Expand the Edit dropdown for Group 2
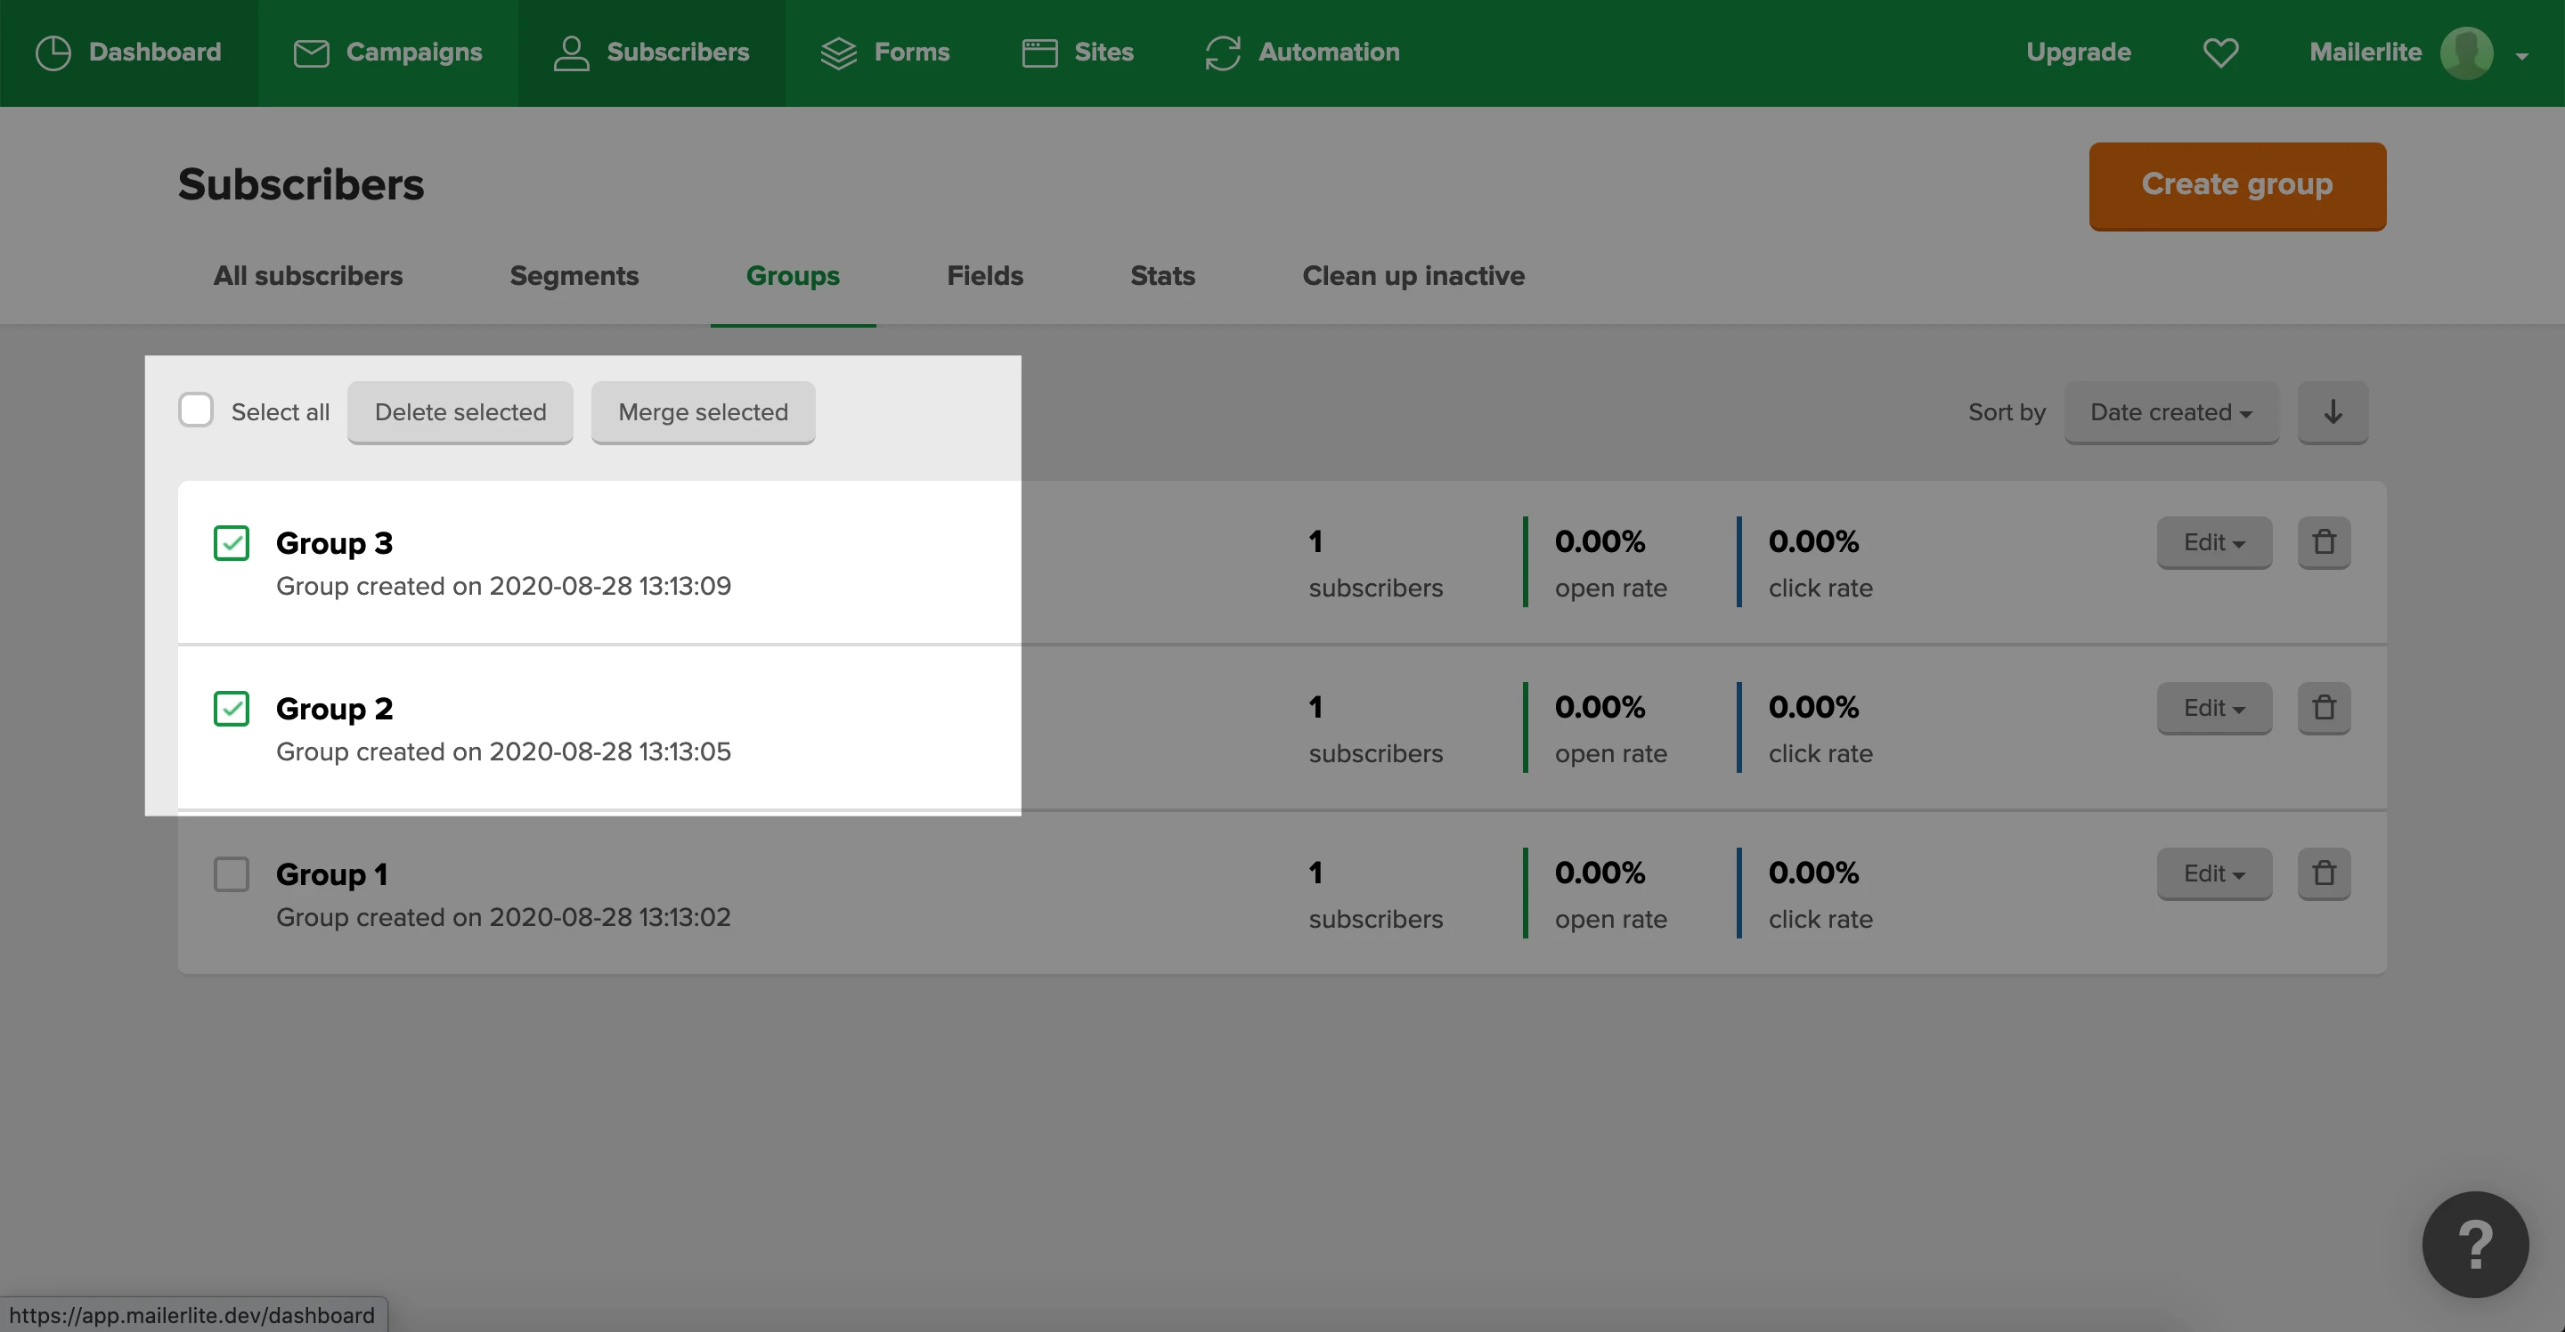Image resolution: width=2565 pixels, height=1332 pixels. [2213, 708]
